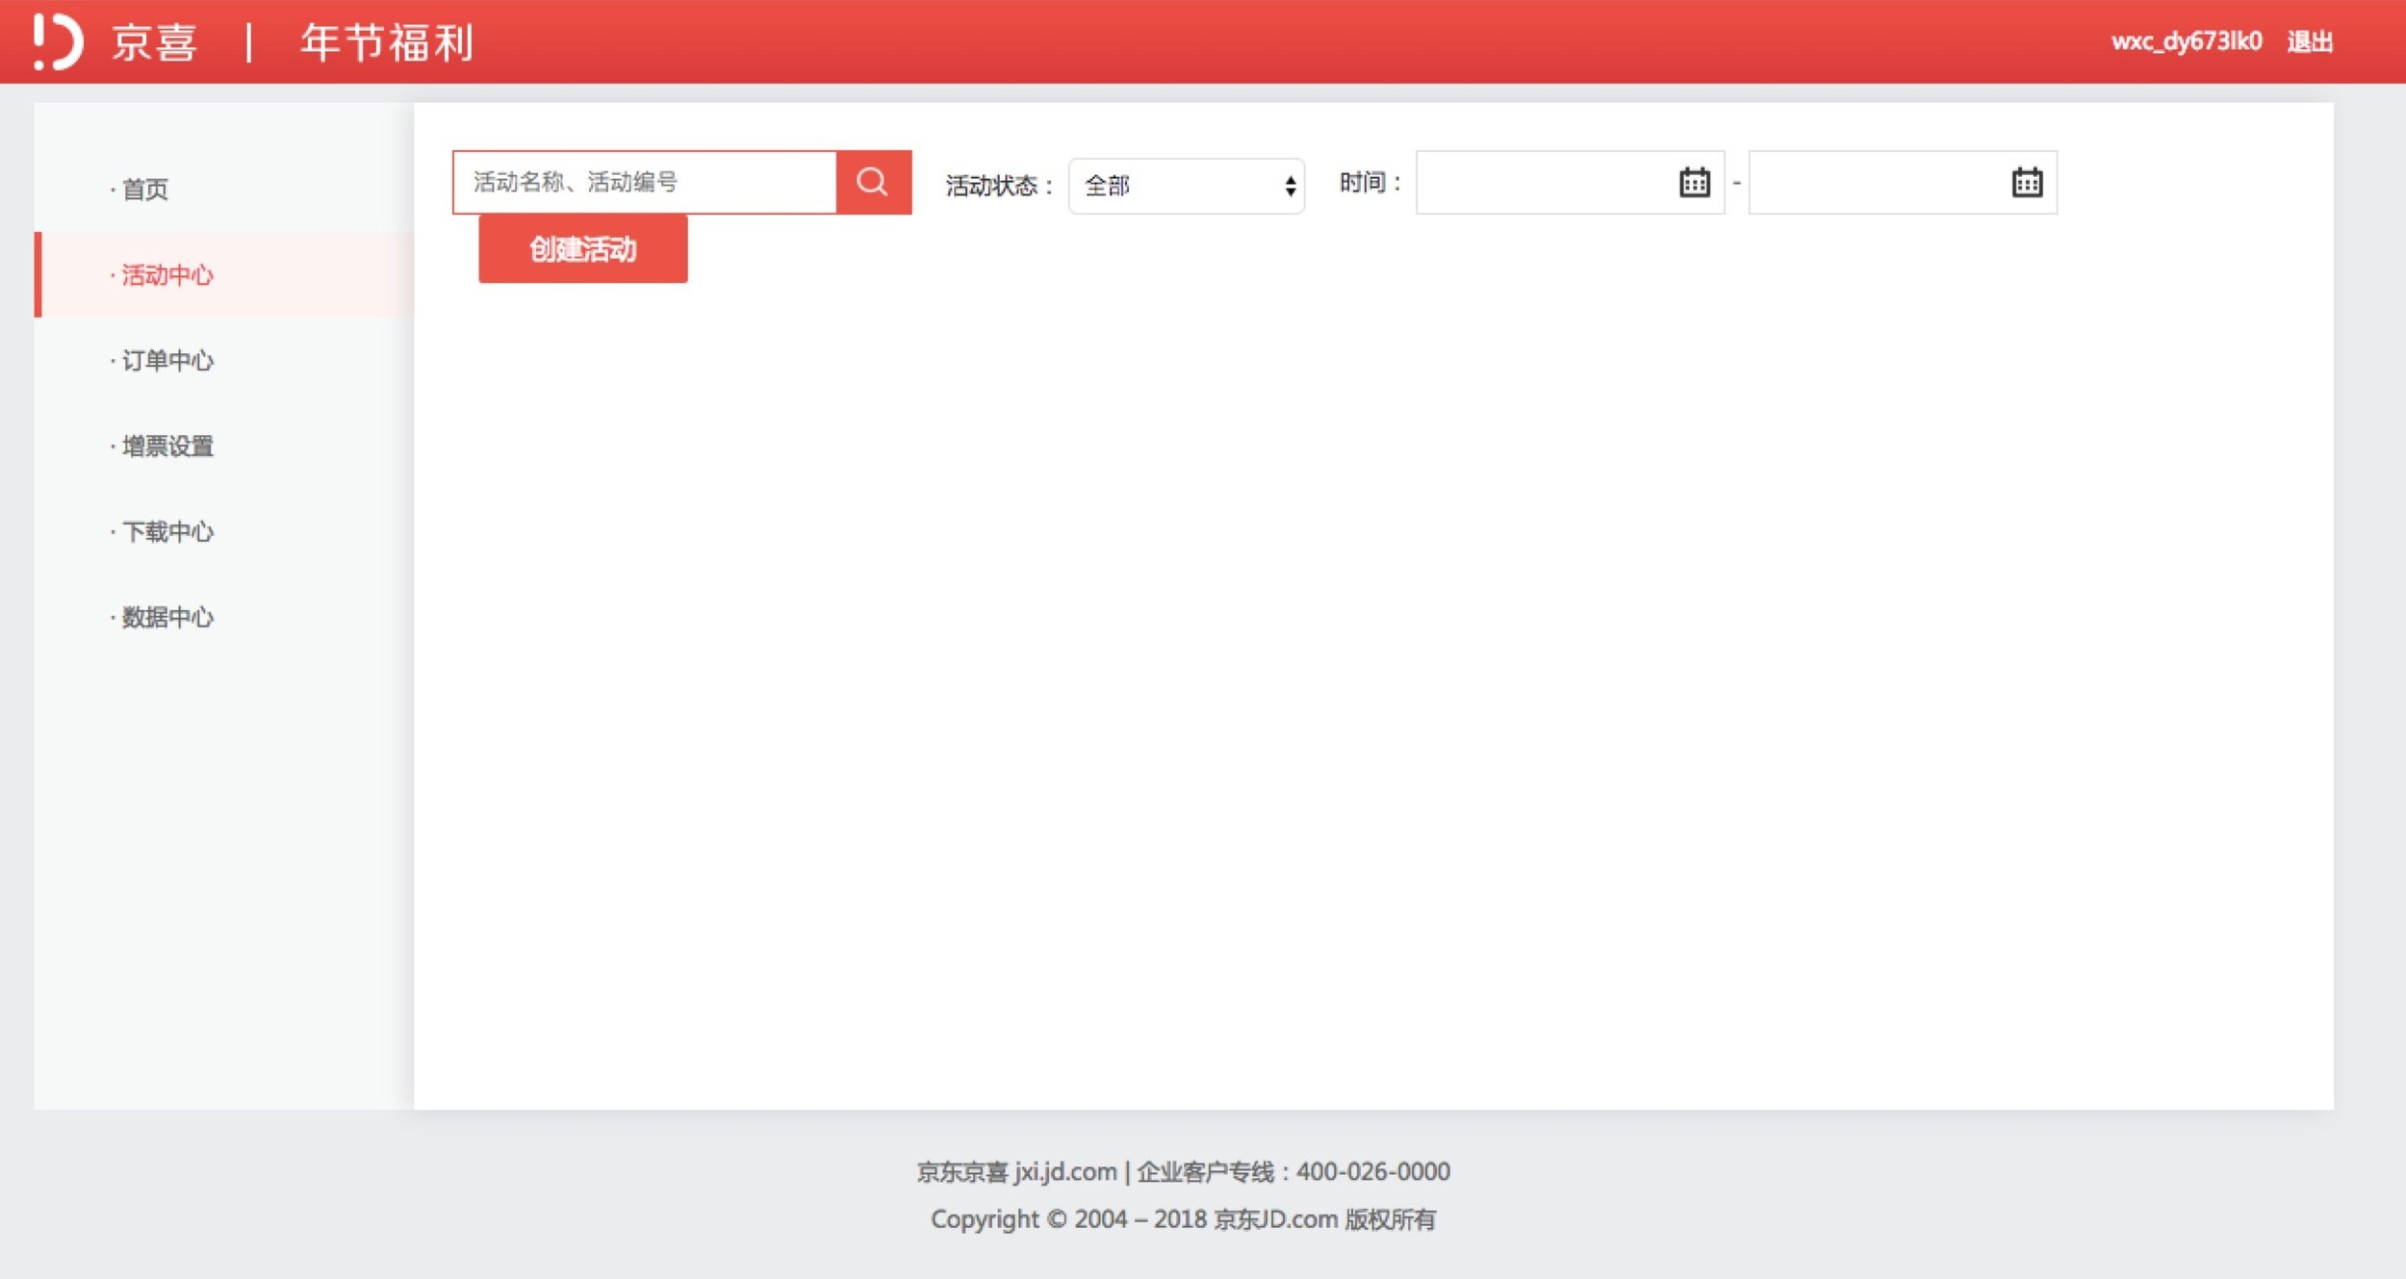
Task: Click the magnifier search icon button
Action: [873, 182]
